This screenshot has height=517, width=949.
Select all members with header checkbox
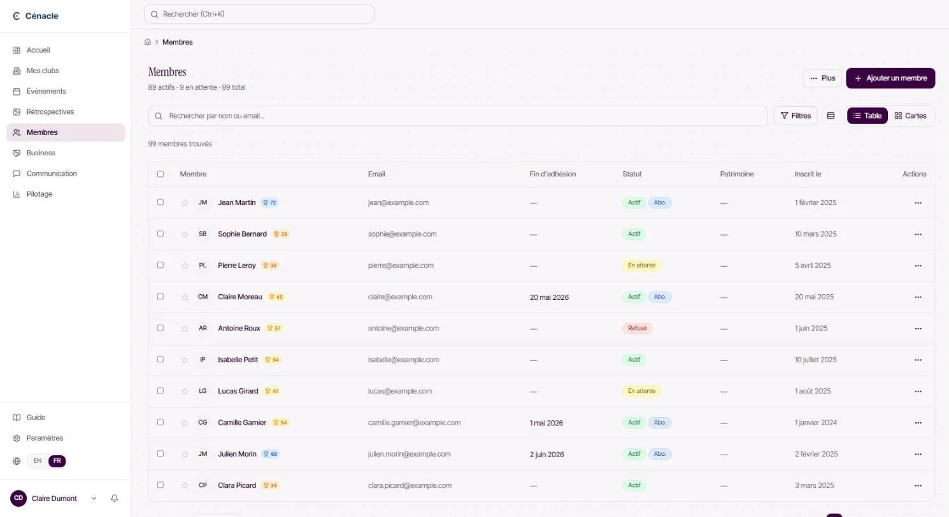pos(161,174)
